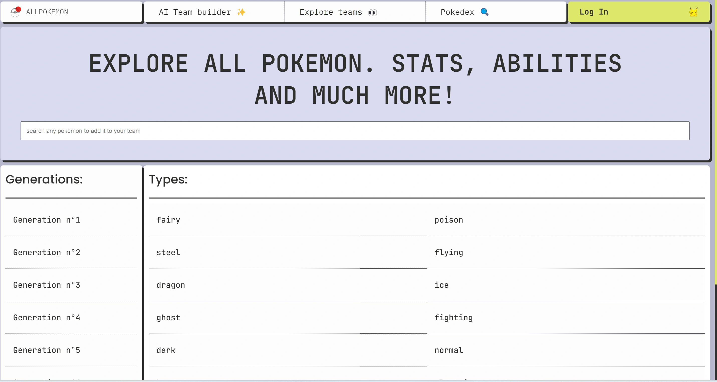Click the sparkles icon next to AI Team builder

(x=241, y=12)
